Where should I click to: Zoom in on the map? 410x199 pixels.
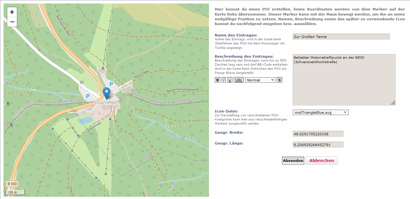12,12
